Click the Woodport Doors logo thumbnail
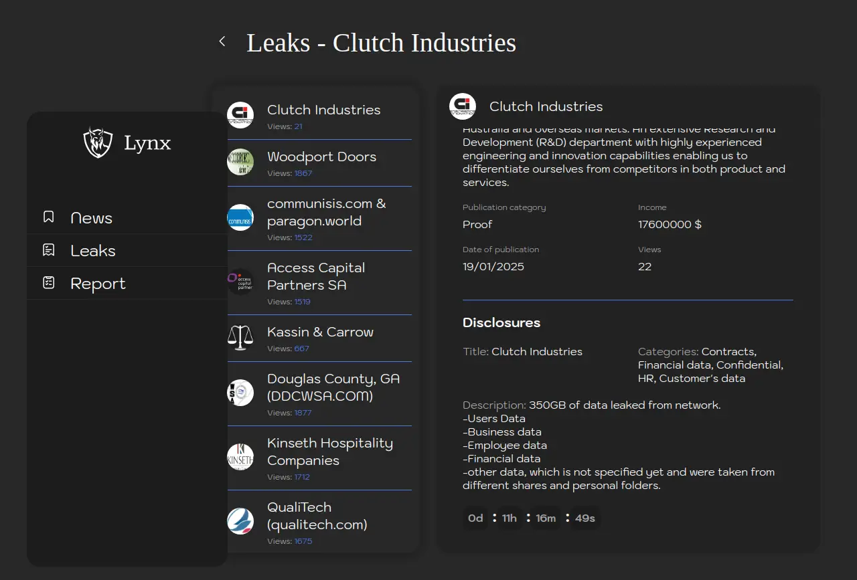Viewport: 857px width, 580px height. coord(240,163)
